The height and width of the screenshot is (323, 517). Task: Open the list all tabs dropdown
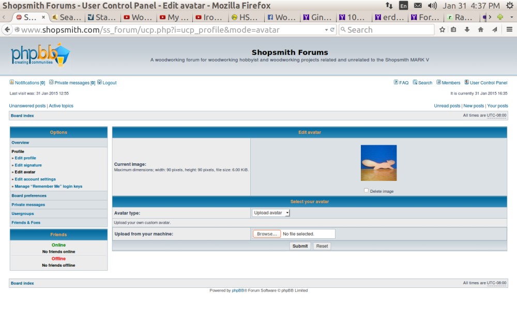(511, 17)
